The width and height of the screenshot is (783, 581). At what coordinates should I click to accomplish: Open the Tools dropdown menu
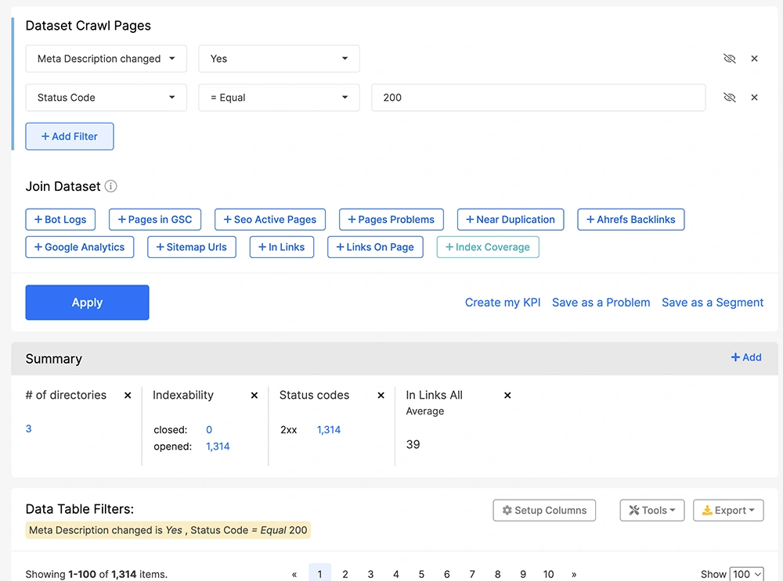[652, 511]
